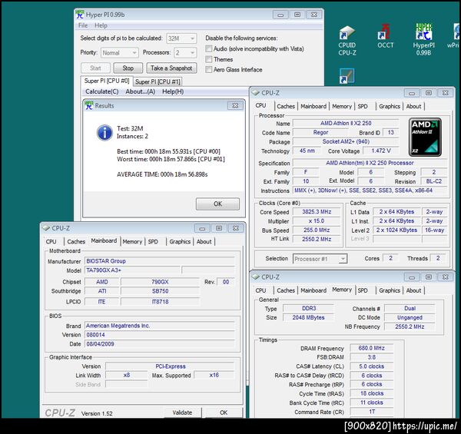This screenshot has height=434, width=461.
Task: Click OK in the Results dialog
Action: click(x=217, y=204)
